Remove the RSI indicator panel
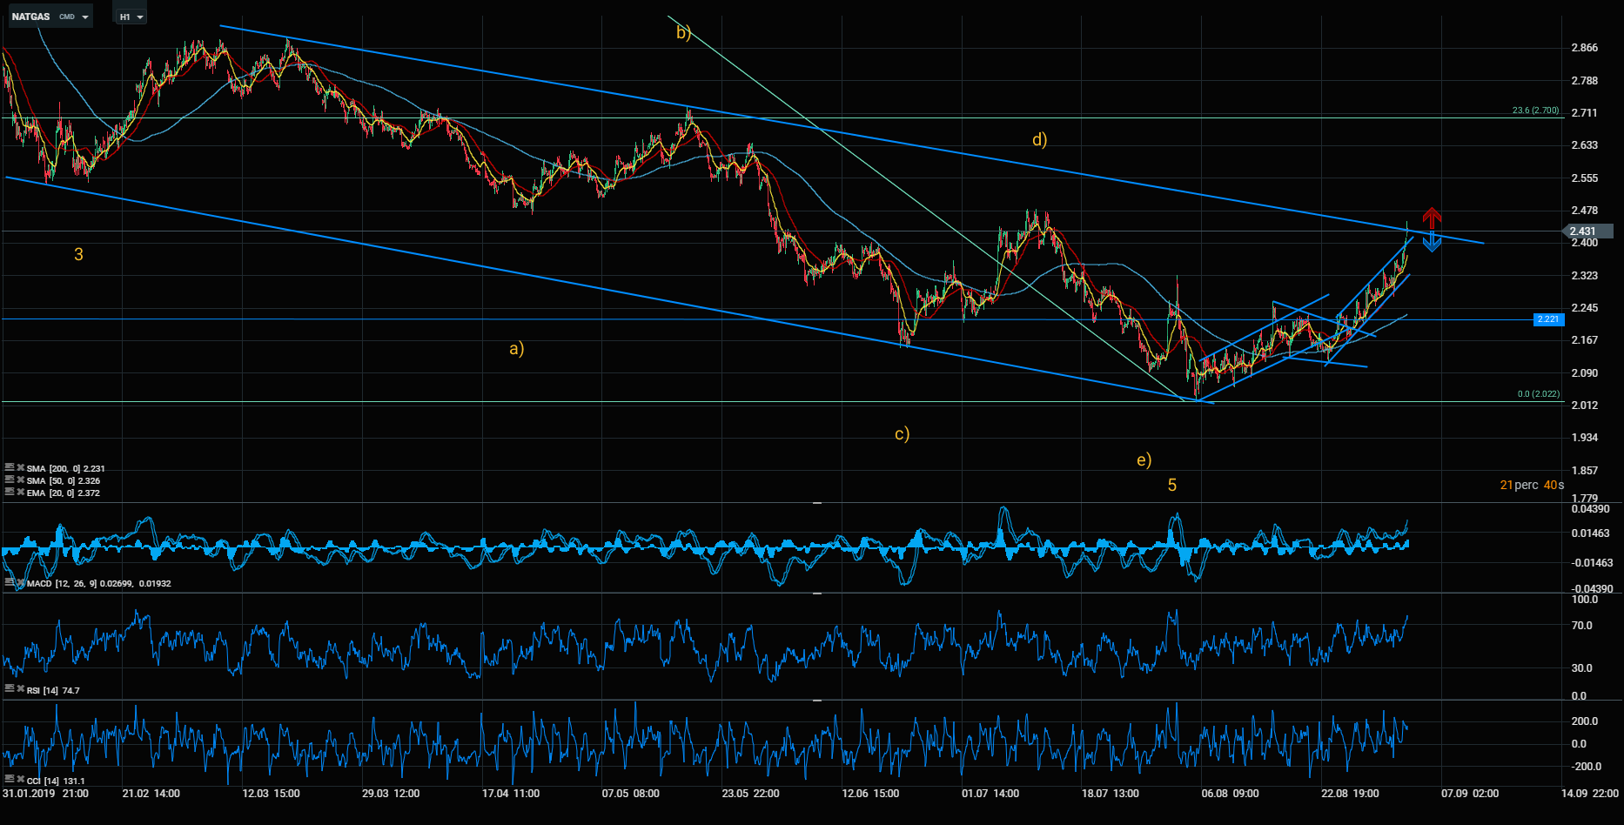Screen dimensions: 1624x825 (20, 689)
